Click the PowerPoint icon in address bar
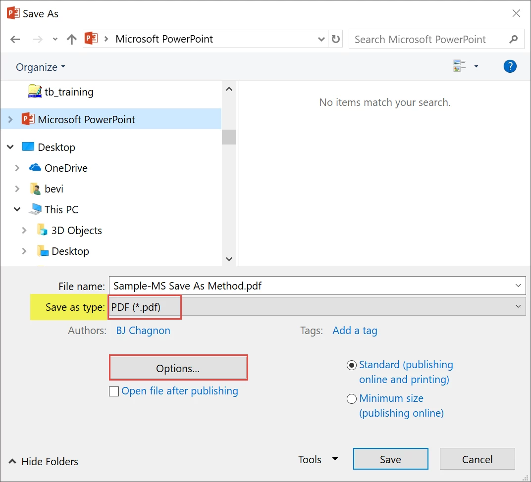 click(x=91, y=39)
